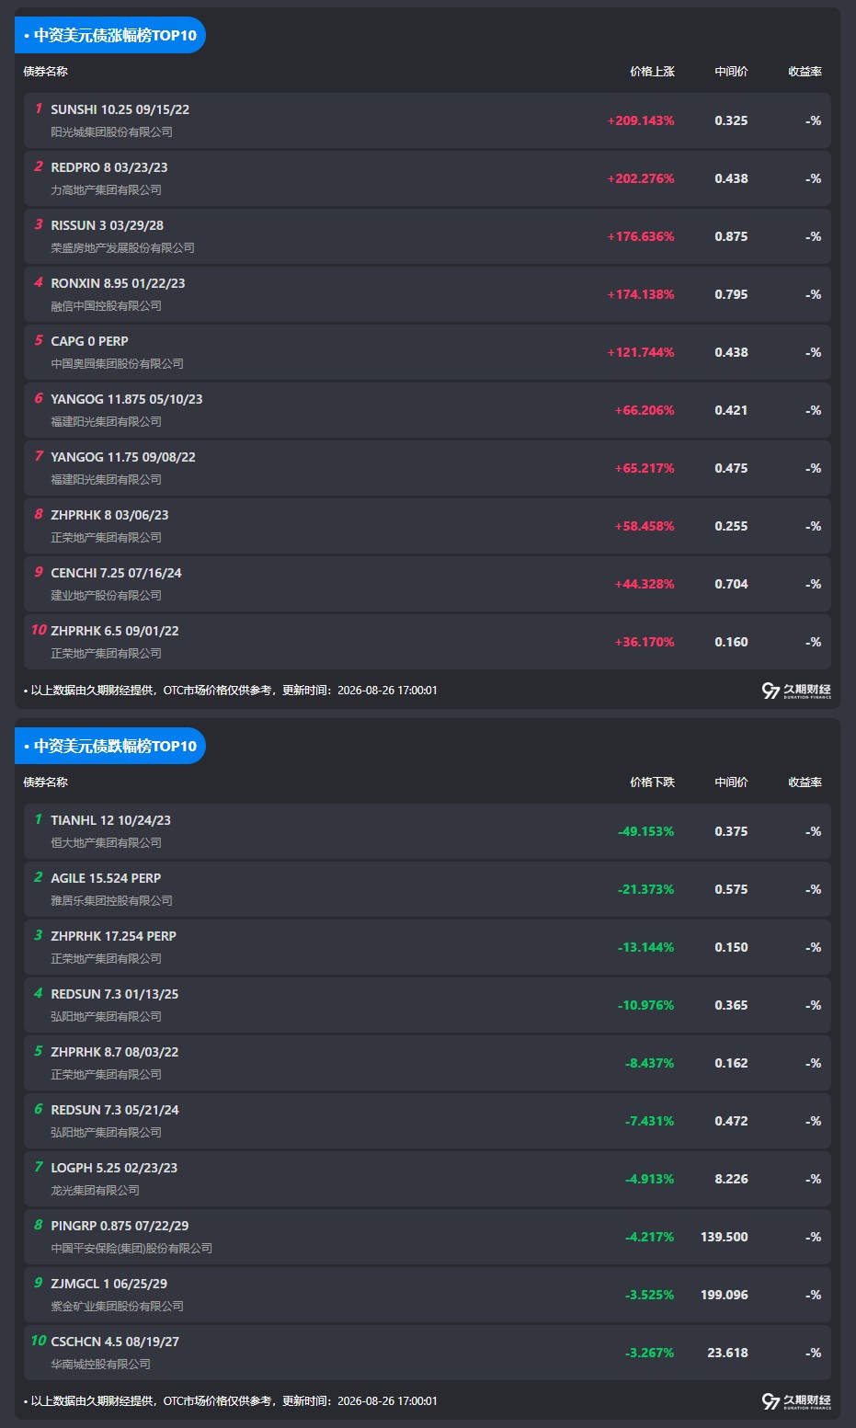Click issuer name 中国奥园集团股份有限公司

point(117,364)
